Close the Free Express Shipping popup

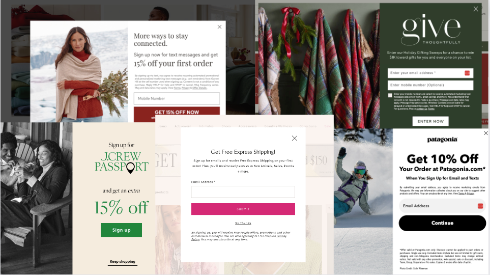295,139
